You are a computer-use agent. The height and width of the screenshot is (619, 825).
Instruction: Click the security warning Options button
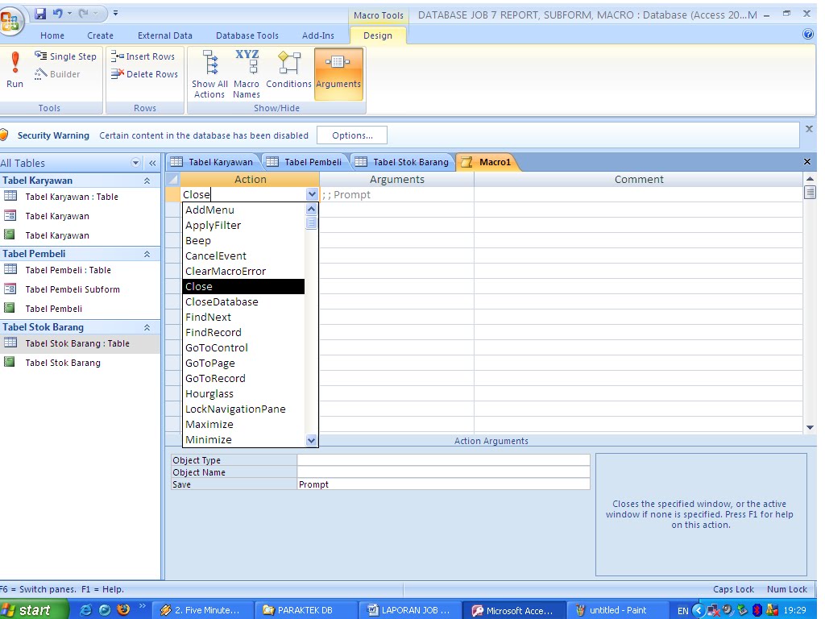[x=352, y=135]
